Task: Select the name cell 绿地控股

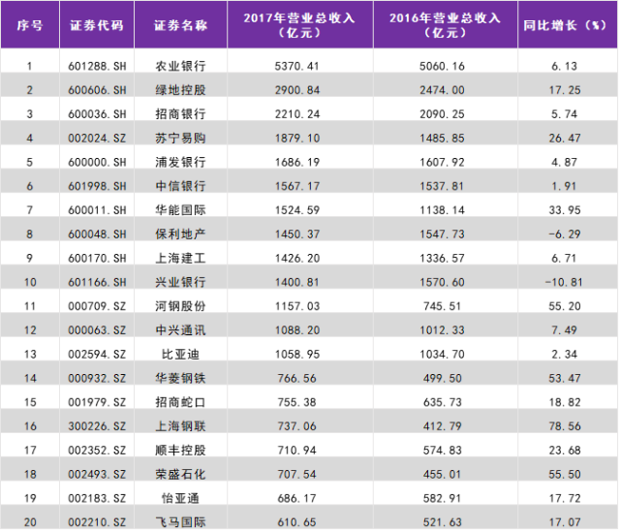Action: (x=181, y=90)
